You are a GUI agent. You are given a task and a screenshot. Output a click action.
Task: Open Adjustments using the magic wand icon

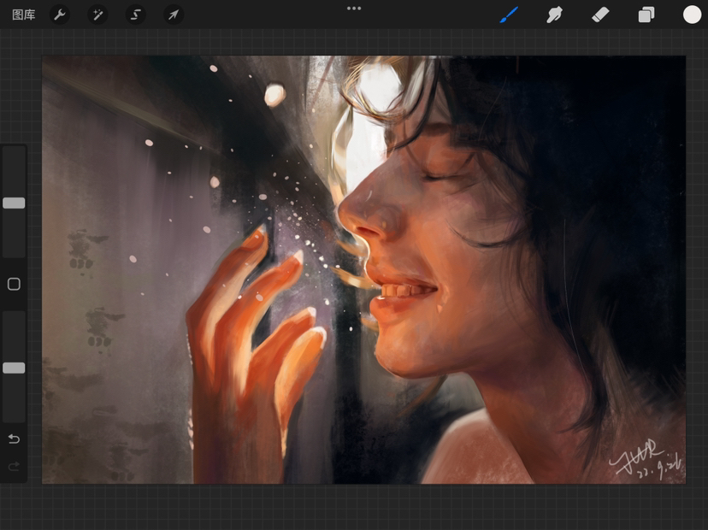[x=98, y=15]
